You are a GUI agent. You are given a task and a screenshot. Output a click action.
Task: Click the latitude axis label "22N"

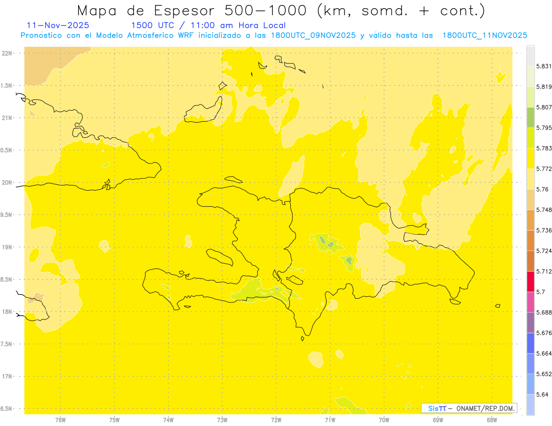click(x=7, y=53)
